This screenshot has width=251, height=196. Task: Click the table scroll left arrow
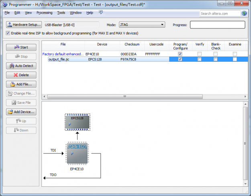(x=44, y=97)
